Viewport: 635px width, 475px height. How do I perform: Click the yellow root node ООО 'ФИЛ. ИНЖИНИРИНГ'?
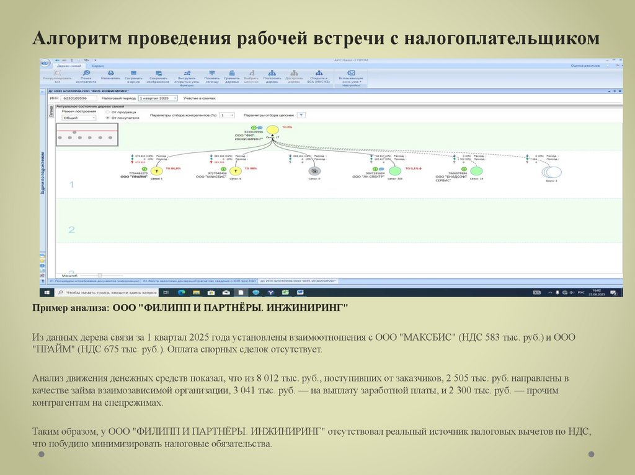tap(273, 130)
